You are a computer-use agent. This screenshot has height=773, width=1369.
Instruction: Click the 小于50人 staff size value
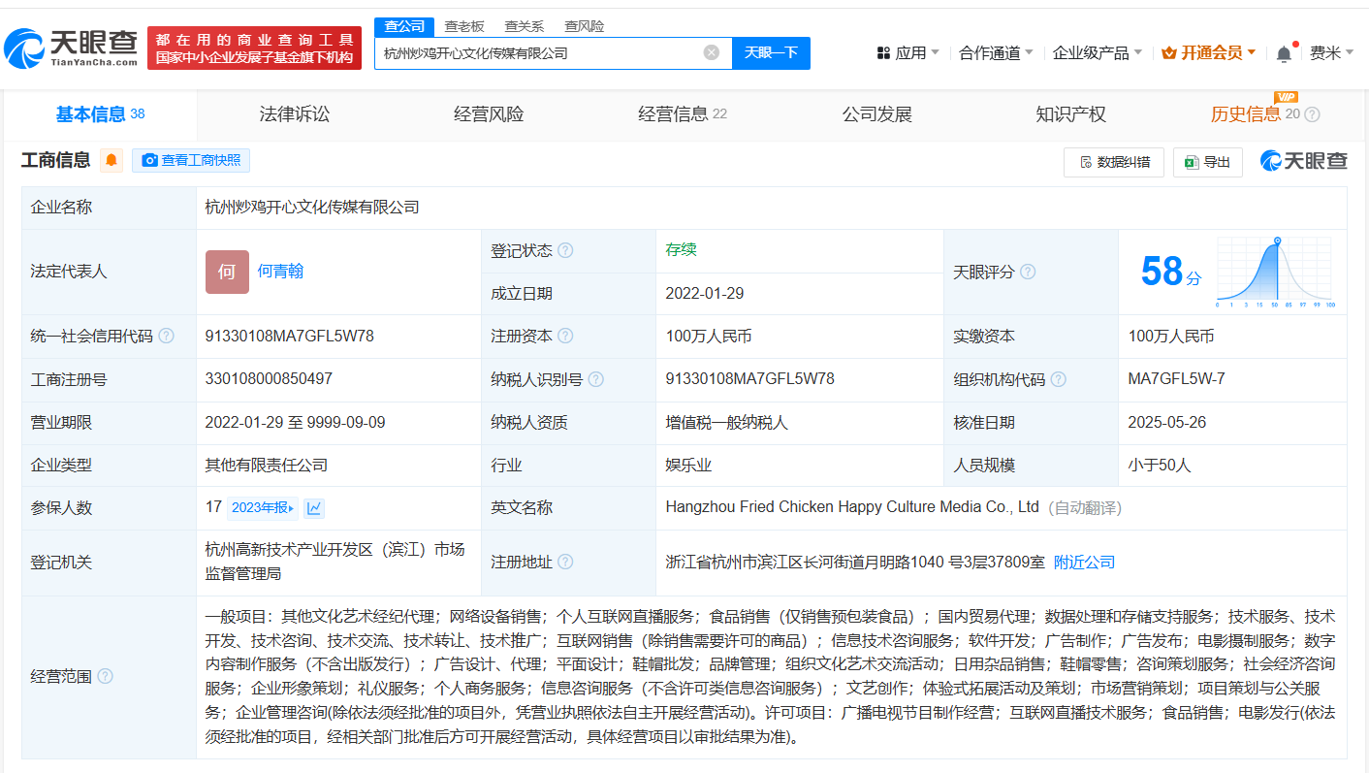(1160, 465)
